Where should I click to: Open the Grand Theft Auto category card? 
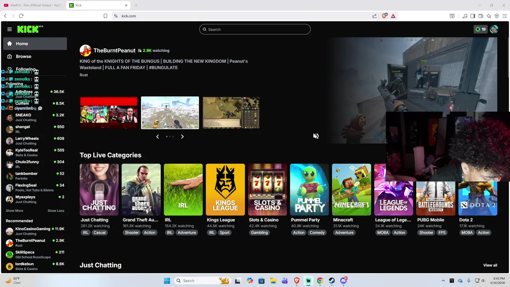click(x=141, y=190)
